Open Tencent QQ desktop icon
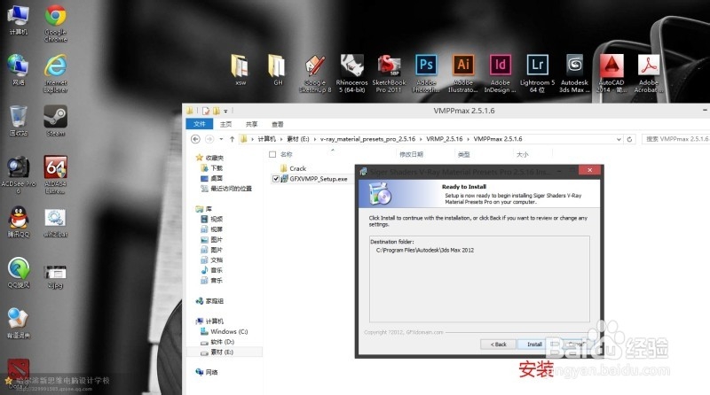This screenshot has width=710, height=395. 18,222
